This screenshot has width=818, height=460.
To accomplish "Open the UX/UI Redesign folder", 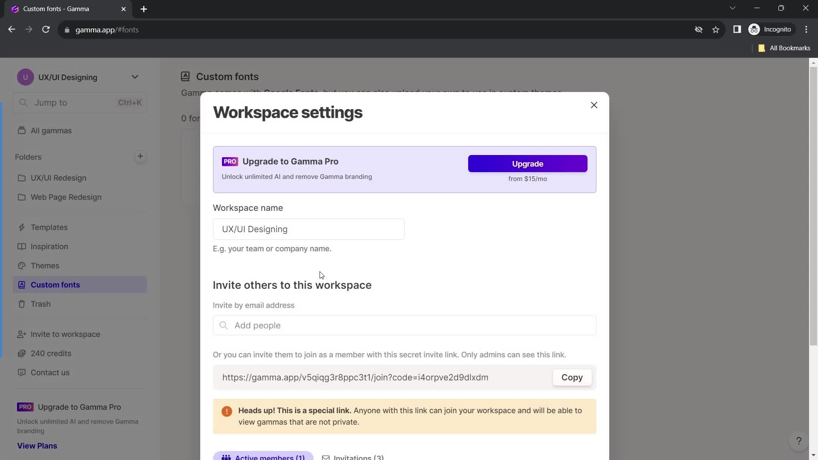I will (x=59, y=178).
